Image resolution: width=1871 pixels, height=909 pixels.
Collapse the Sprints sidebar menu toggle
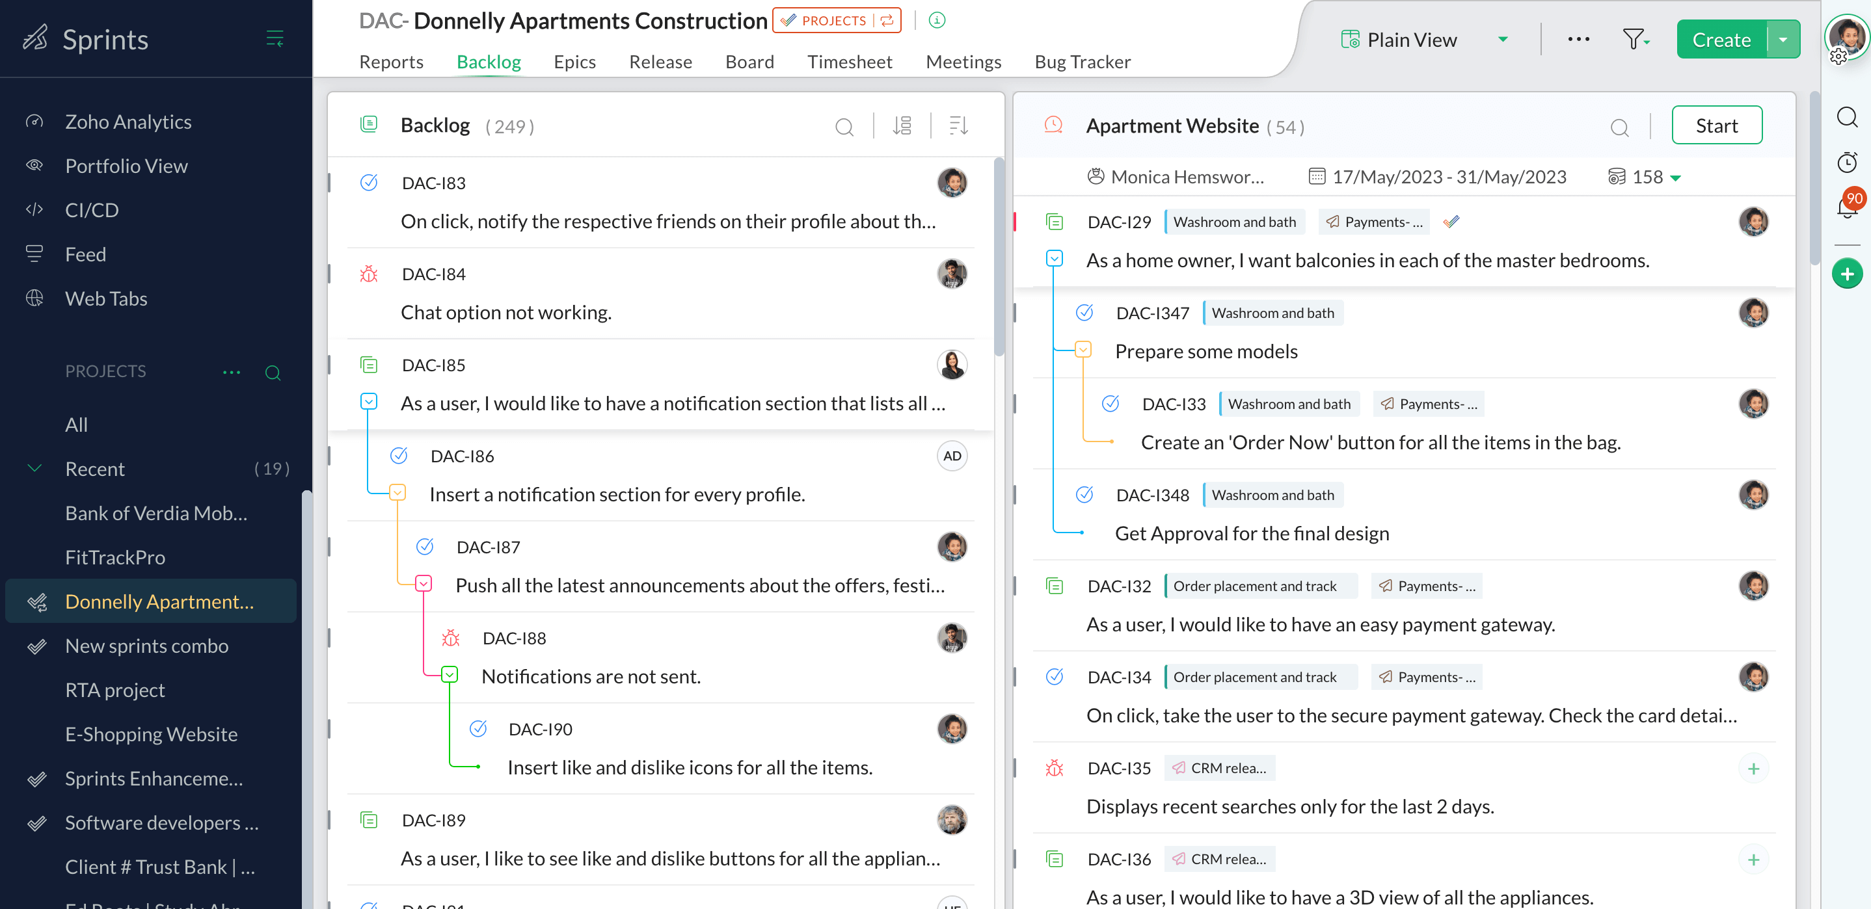[275, 39]
